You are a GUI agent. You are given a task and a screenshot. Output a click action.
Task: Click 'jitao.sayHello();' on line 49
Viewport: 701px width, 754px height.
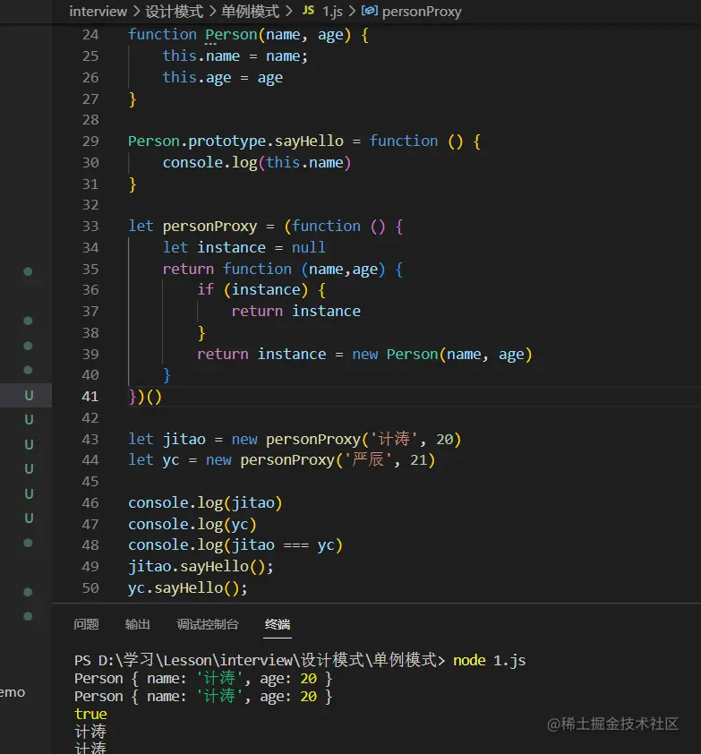[x=201, y=567]
